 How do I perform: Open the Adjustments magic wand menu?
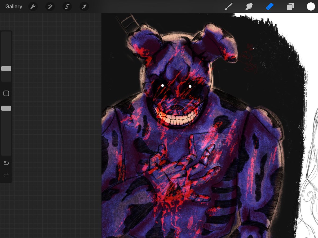pos(50,7)
